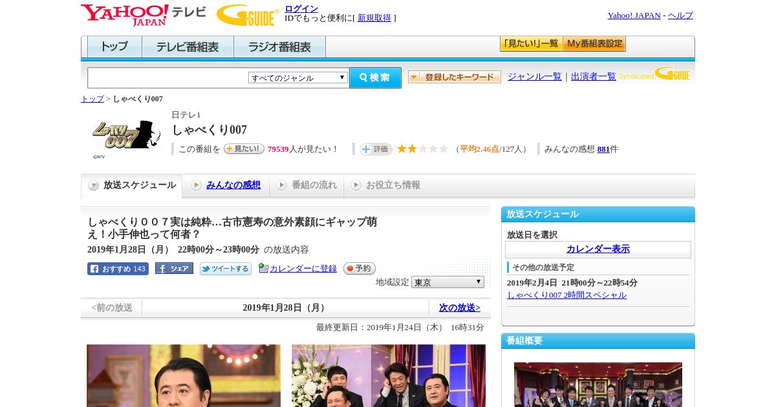Click the rating stars

pos(422,149)
